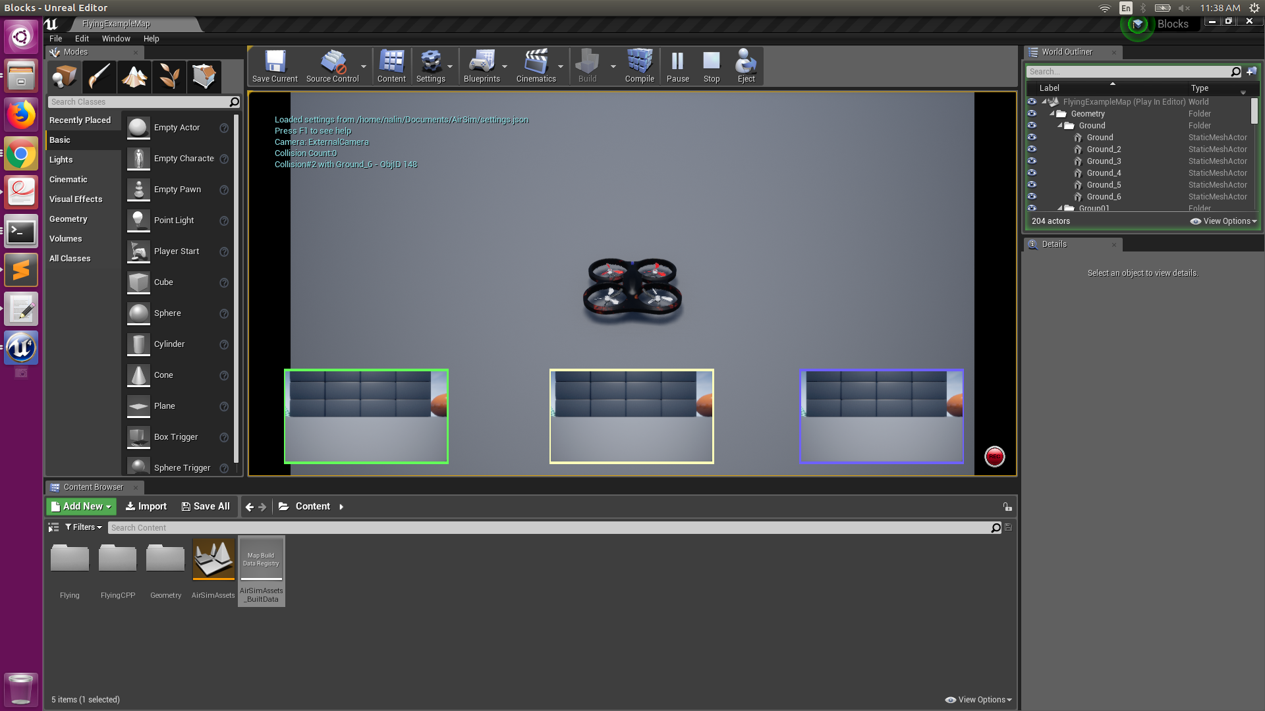Open the AirSimAssets map thumbnail
Screen dimensions: 1265x711
[213, 560]
